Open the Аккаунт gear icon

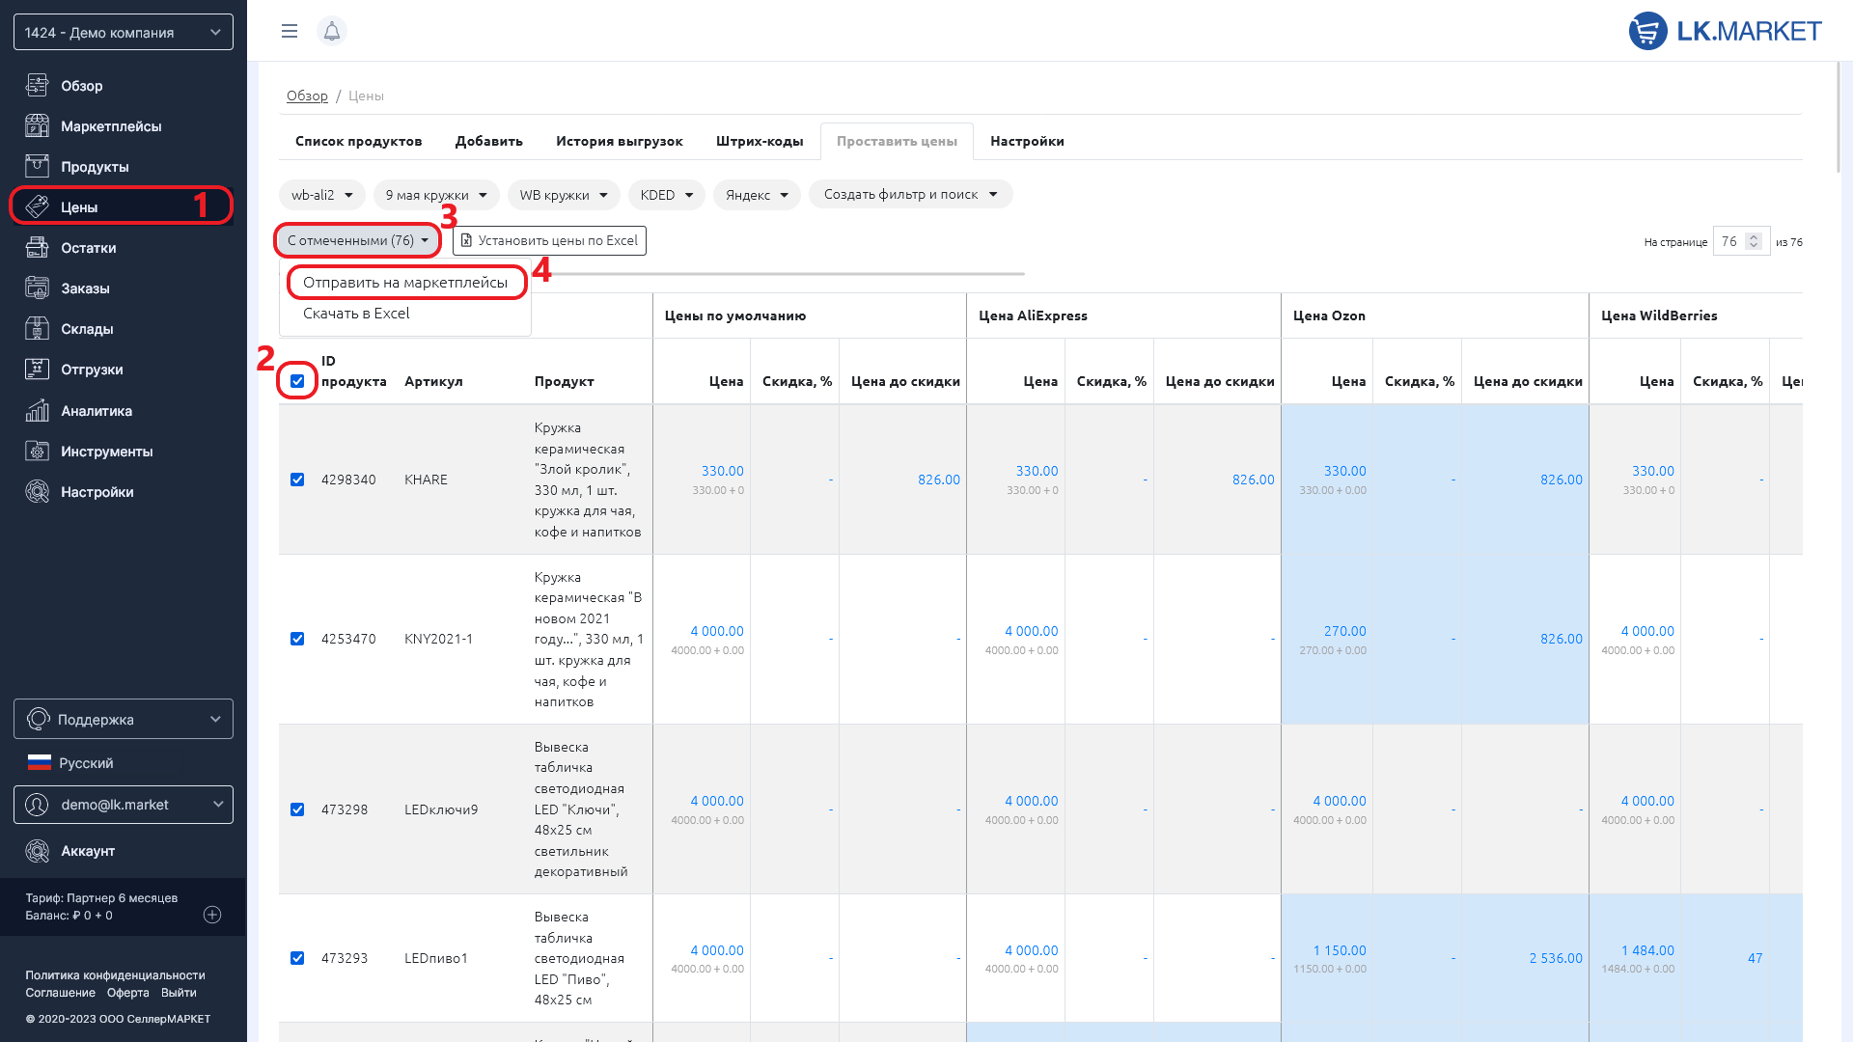(x=37, y=851)
